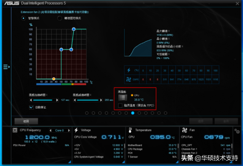
Task: Click the CPU Core Voltage label
Action: coord(85,137)
